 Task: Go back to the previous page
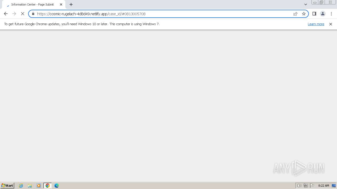[6, 14]
